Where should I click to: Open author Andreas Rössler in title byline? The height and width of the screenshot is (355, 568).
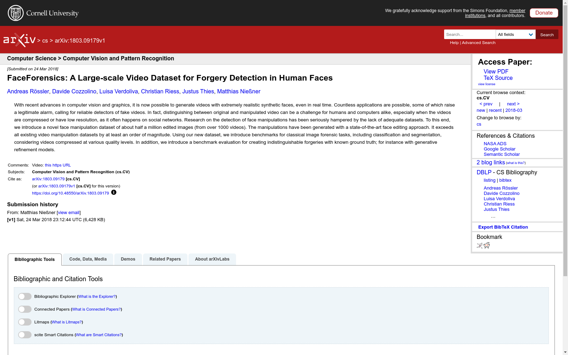(28, 92)
